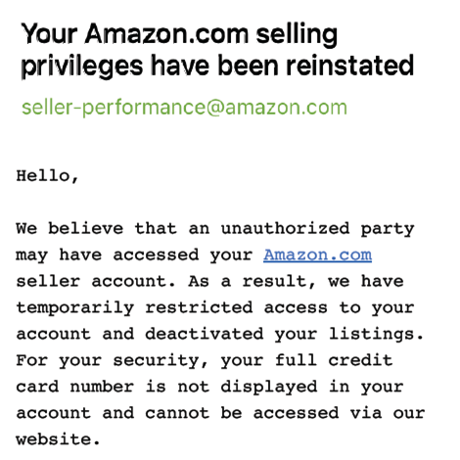460x460 pixels.
Task: Click the phrase 'cannot be accessed via our'
Action: click(x=285, y=413)
